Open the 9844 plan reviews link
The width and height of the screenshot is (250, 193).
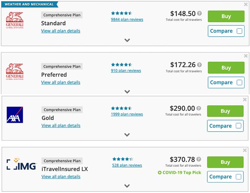[x=127, y=19]
